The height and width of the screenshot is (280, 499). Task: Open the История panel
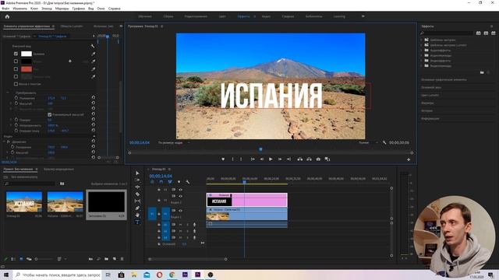click(426, 110)
